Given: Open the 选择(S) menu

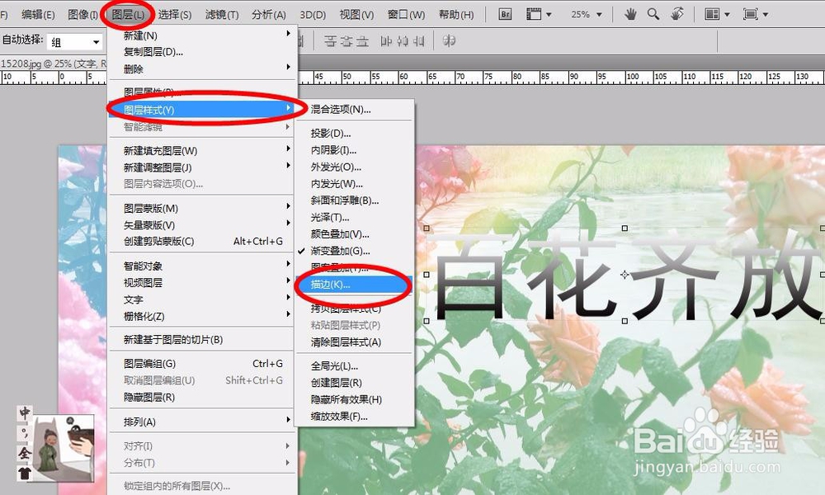Looking at the screenshot, I should click(175, 14).
